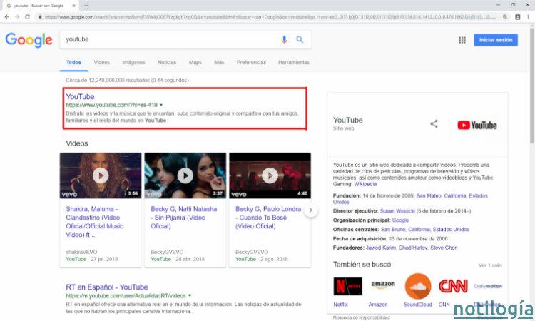Click the Susan Wojcicki link
The image size is (535, 321).
[397, 211]
